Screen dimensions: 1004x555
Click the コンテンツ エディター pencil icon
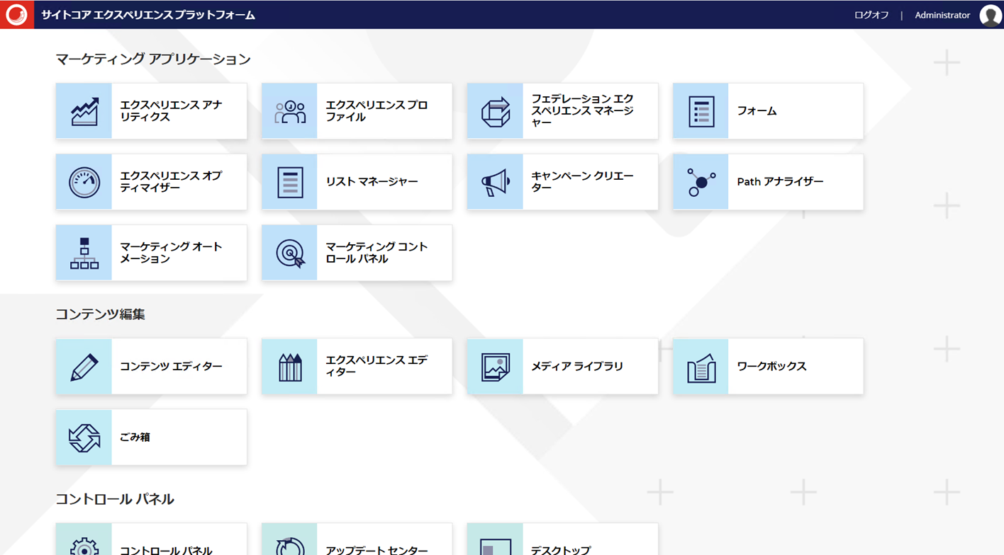(x=84, y=367)
